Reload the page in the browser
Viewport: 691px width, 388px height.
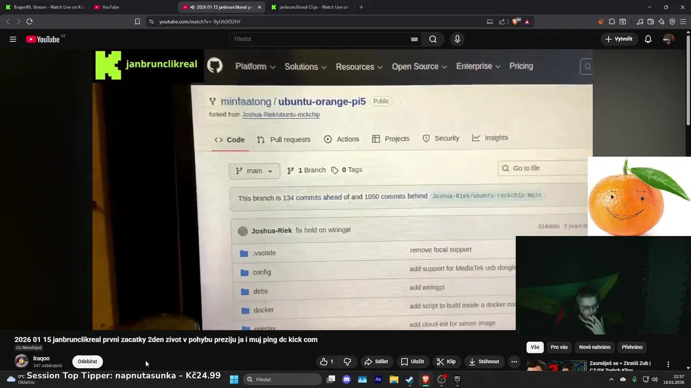pyautogui.click(x=29, y=22)
